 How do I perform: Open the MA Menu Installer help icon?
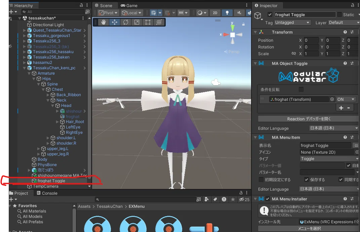point(345,199)
